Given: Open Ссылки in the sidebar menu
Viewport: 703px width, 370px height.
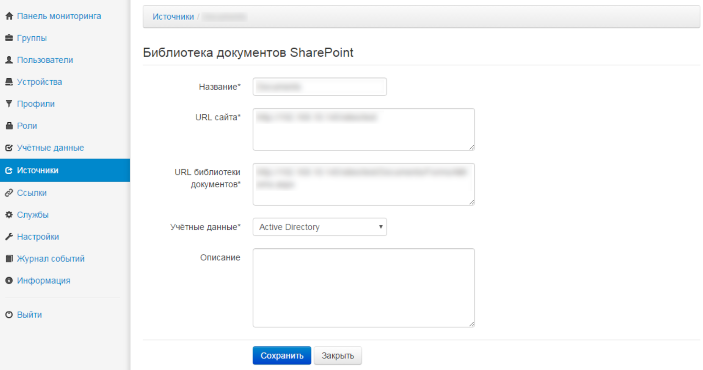Looking at the screenshot, I should tap(32, 193).
